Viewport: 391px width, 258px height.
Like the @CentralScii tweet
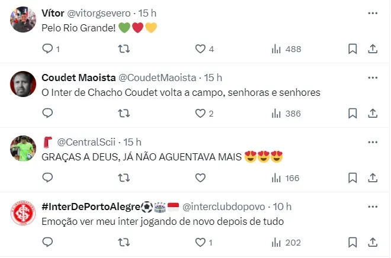(x=200, y=178)
